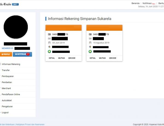Open Pengaturan settings menu item
164x126 pixels.
click(7, 106)
